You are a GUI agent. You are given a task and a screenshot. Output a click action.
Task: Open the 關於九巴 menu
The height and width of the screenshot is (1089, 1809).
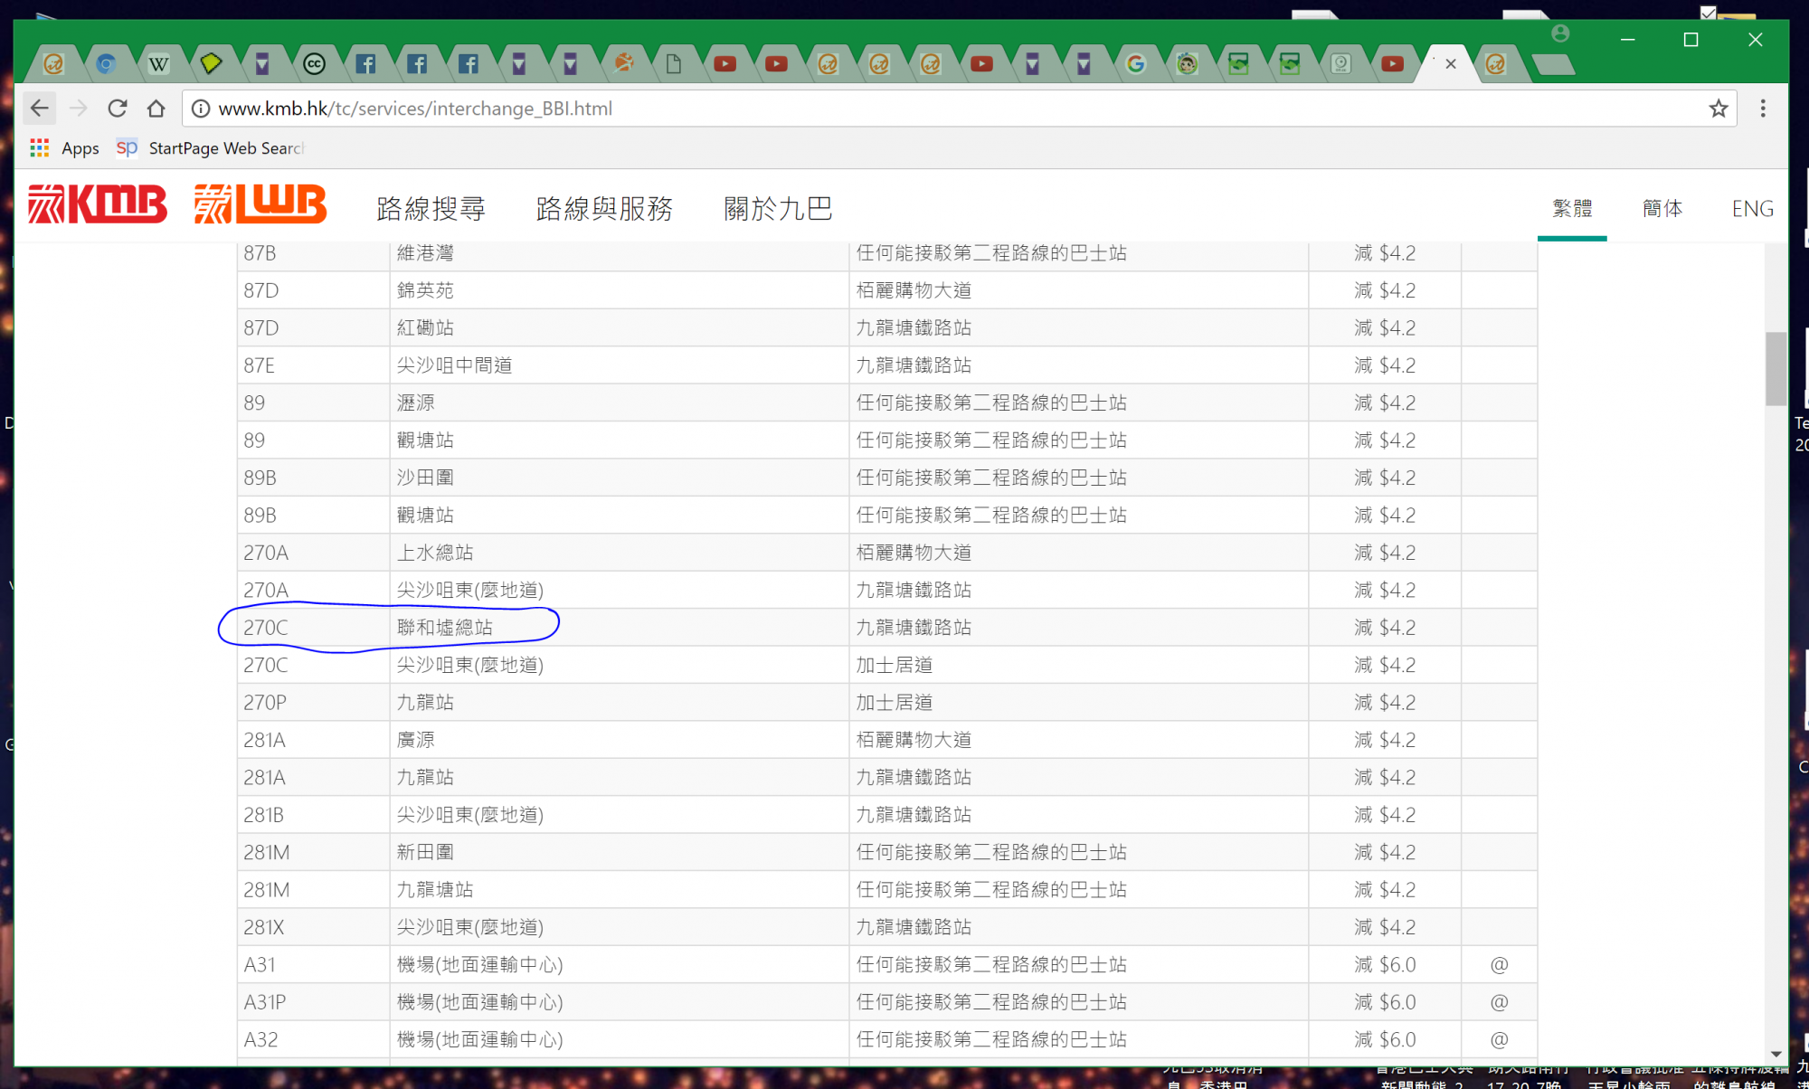(778, 209)
